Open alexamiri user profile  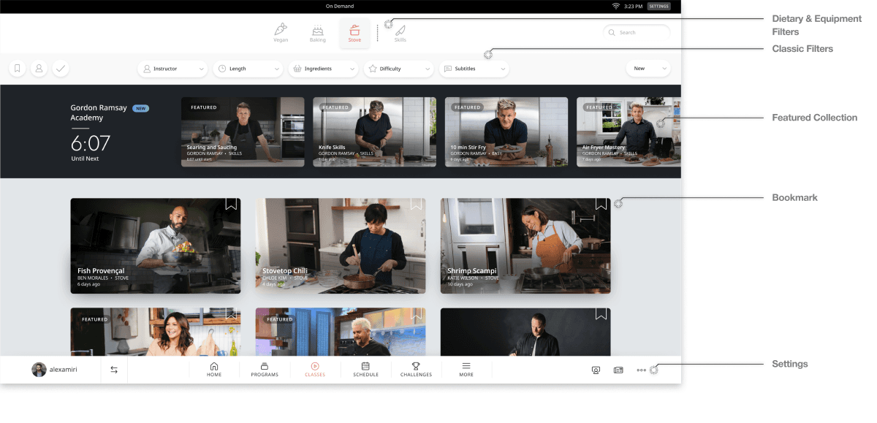click(x=55, y=370)
